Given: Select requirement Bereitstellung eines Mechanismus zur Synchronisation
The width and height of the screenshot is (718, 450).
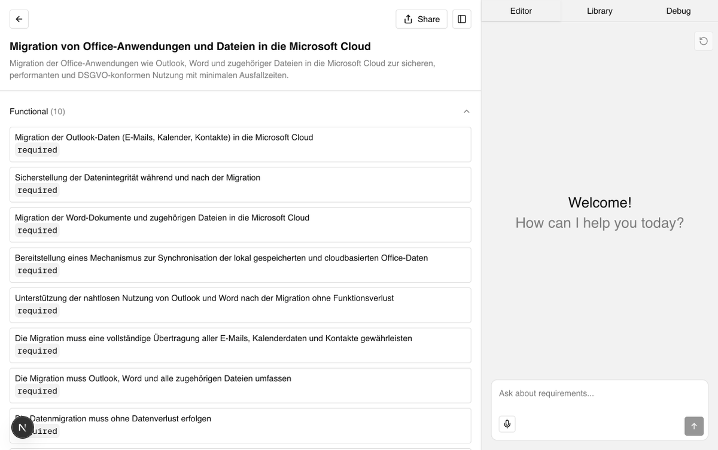Looking at the screenshot, I should coord(241,265).
